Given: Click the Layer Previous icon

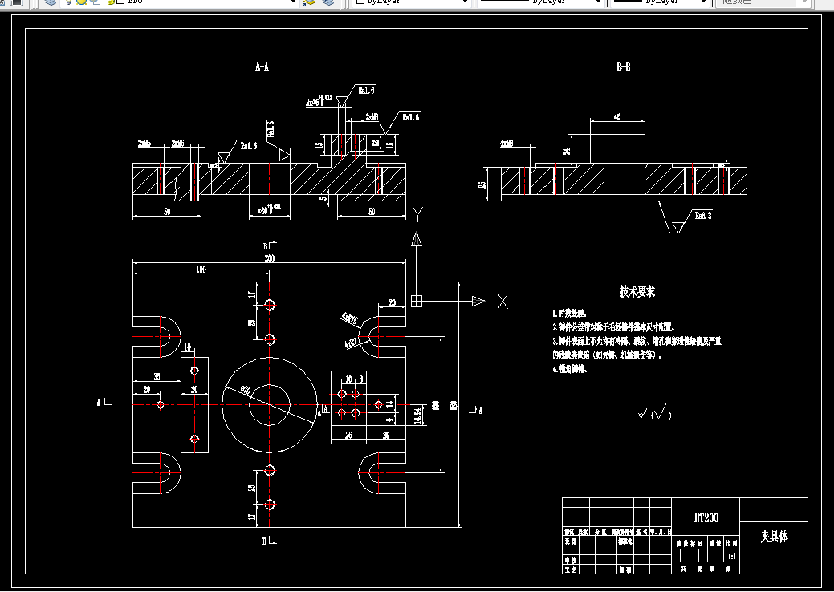Looking at the screenshot, I should pyautogui.click(x=328, y=2).
